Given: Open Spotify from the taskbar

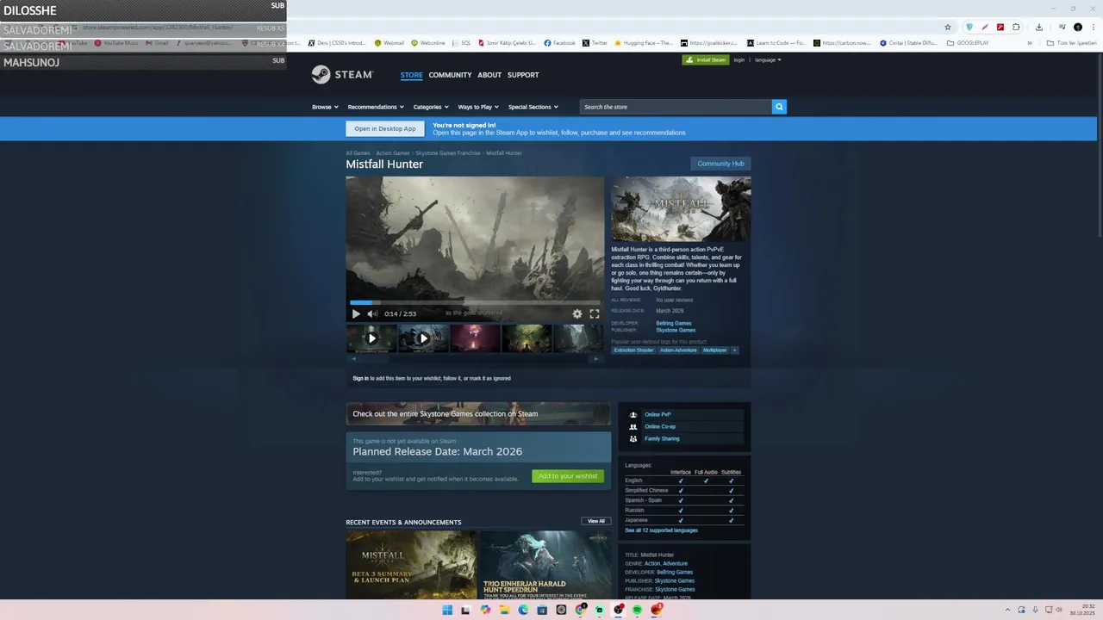Looking at the screenshot, I should [x=637, y=610].
